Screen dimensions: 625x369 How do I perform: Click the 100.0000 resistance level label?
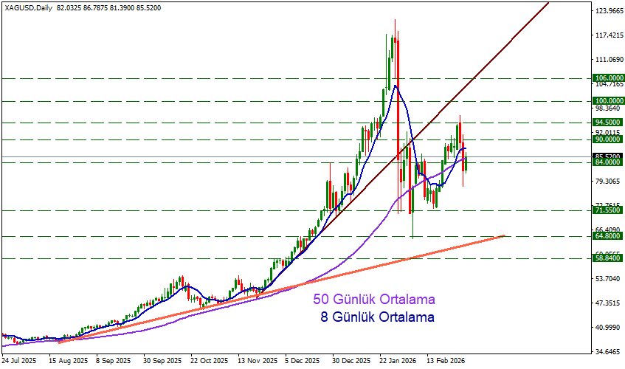click(x=609, y=101)
